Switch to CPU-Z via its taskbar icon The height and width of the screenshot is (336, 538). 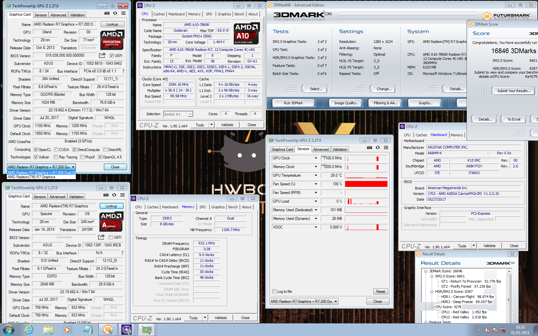coord(127,330)
